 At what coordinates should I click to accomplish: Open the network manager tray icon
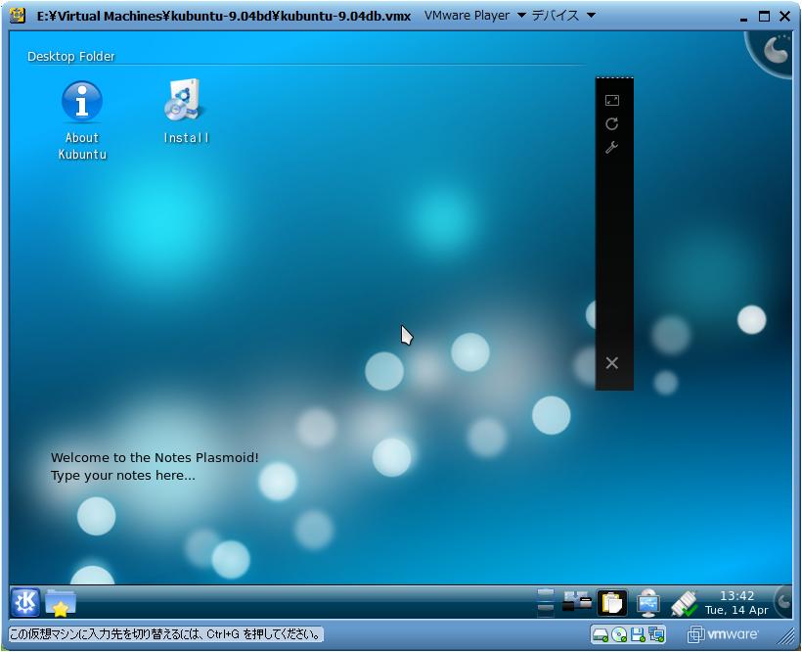(647, 602)
